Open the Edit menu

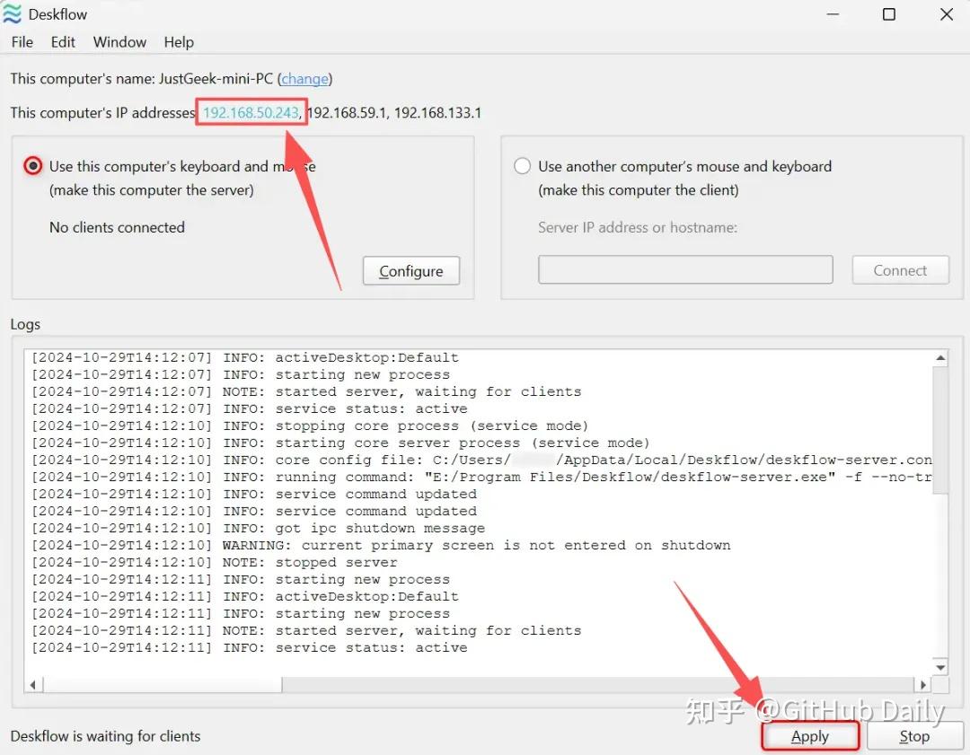click(x=63, y=42)
